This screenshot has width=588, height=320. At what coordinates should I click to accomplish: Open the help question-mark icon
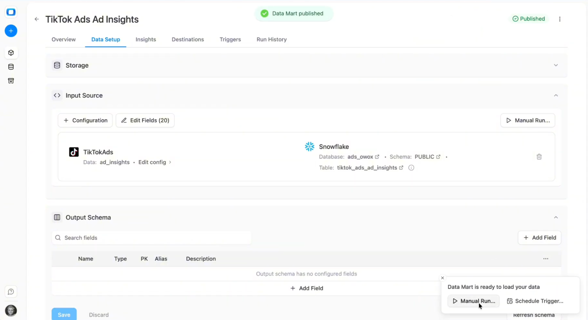[11, 292]
